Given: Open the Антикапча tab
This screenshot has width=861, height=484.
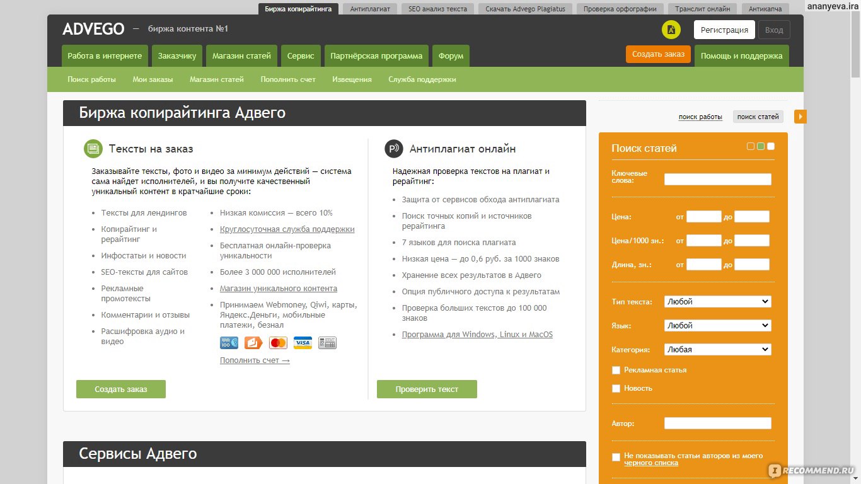Looking at the screenshot, I should pyautogui.click(x=765, y=9).
